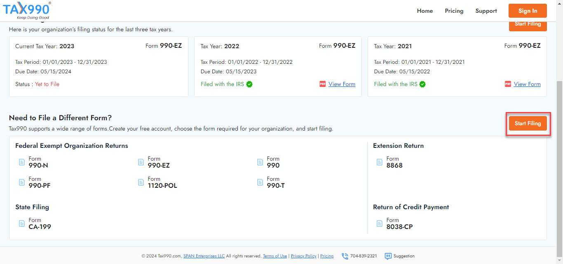
Task: Open the footer Pricing link
Action: point(327,256)
